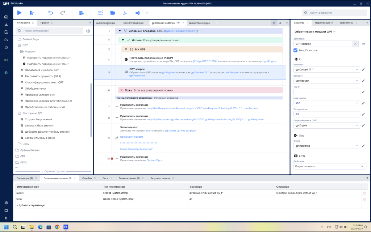Click the Visual Studio icon in the toolbar
The image size is (371, 232).
[x=137, y=13]
